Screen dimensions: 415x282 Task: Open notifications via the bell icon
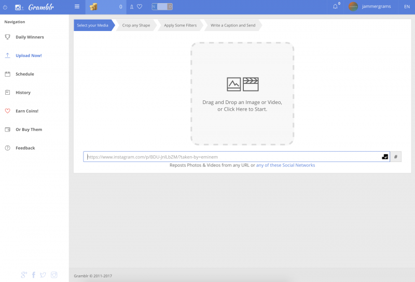click(335, 7)
